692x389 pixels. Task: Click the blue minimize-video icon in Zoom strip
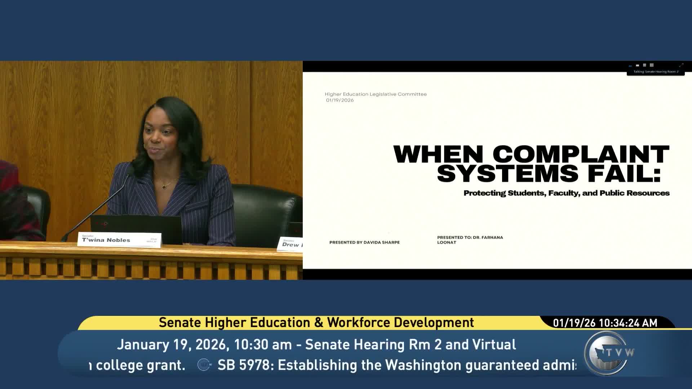click(630, 66)
